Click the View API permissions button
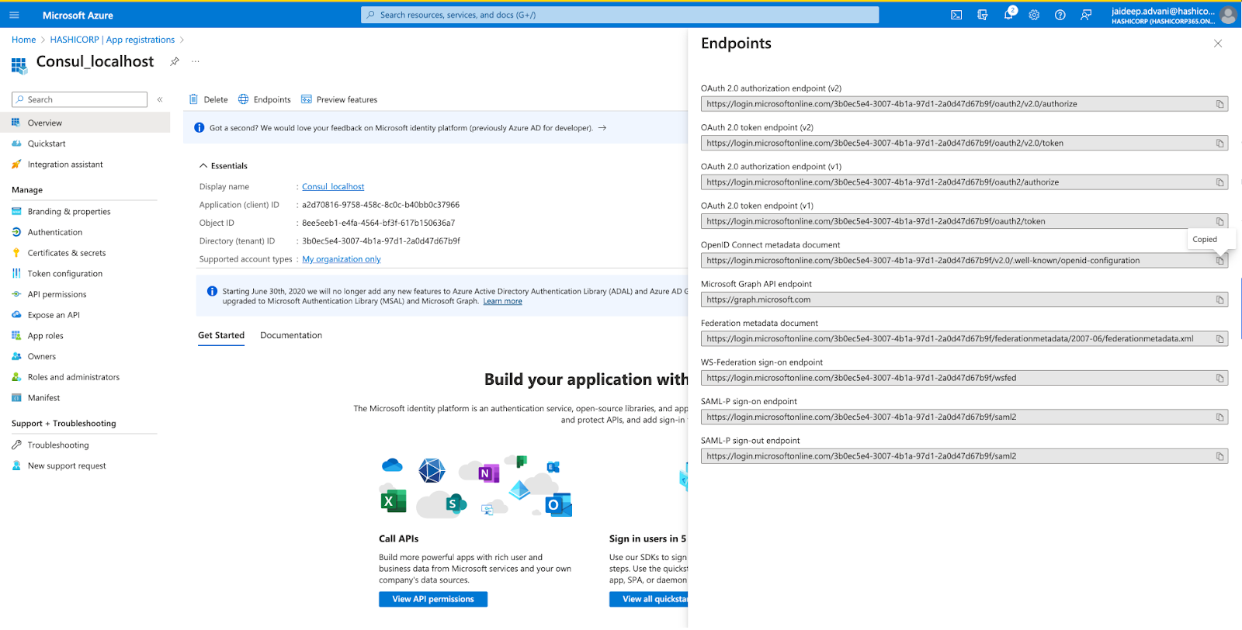Viewport: 1242px width, 630px height. tap(433, 599)
